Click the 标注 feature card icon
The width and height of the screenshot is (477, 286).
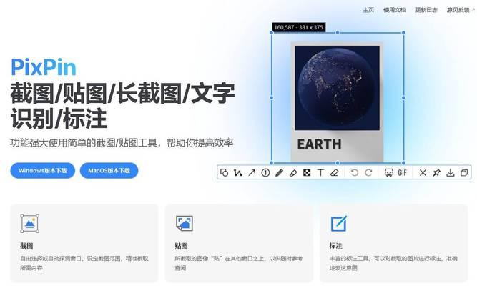(338, 223)
